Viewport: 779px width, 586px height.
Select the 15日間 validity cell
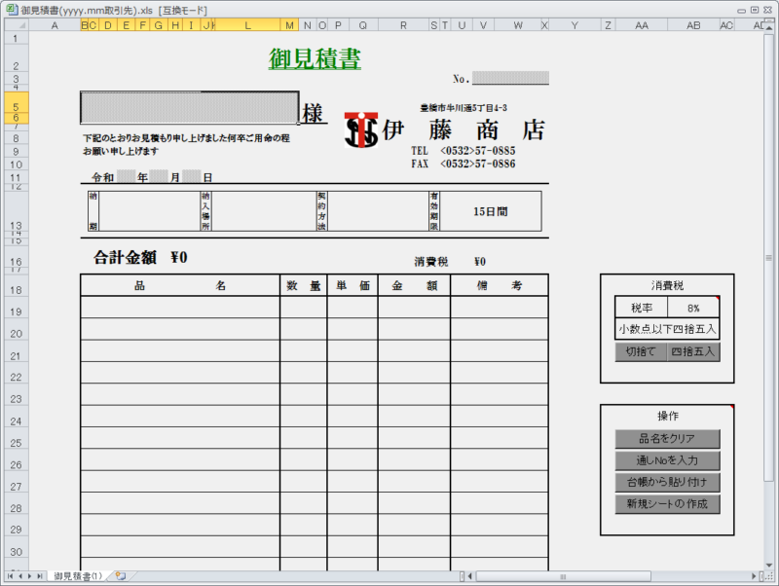pos(491,211)
